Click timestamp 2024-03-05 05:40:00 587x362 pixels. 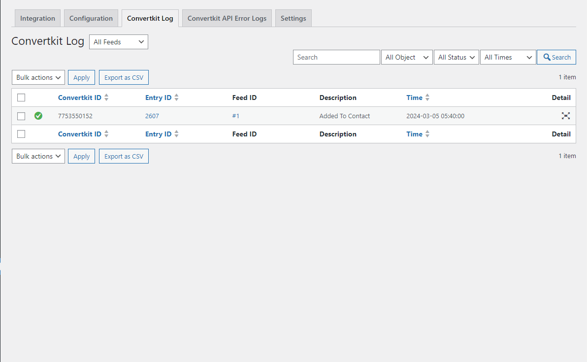435,116
